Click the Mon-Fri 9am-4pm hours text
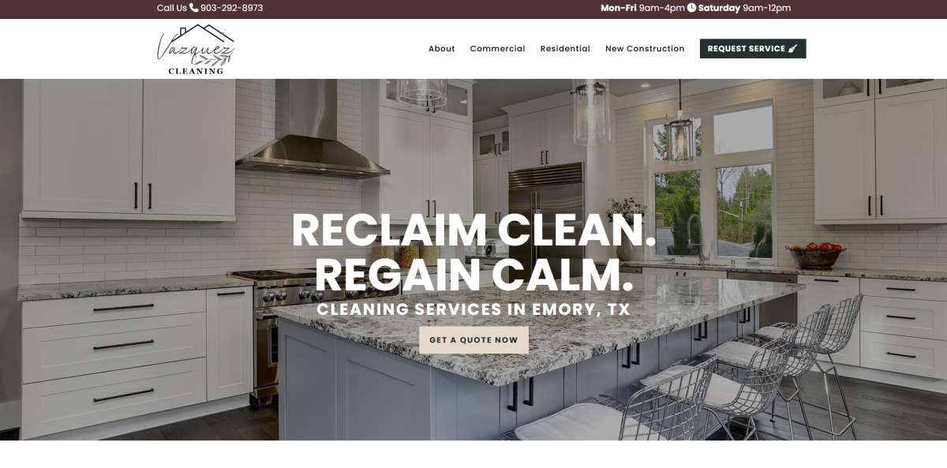 [642, 8]
